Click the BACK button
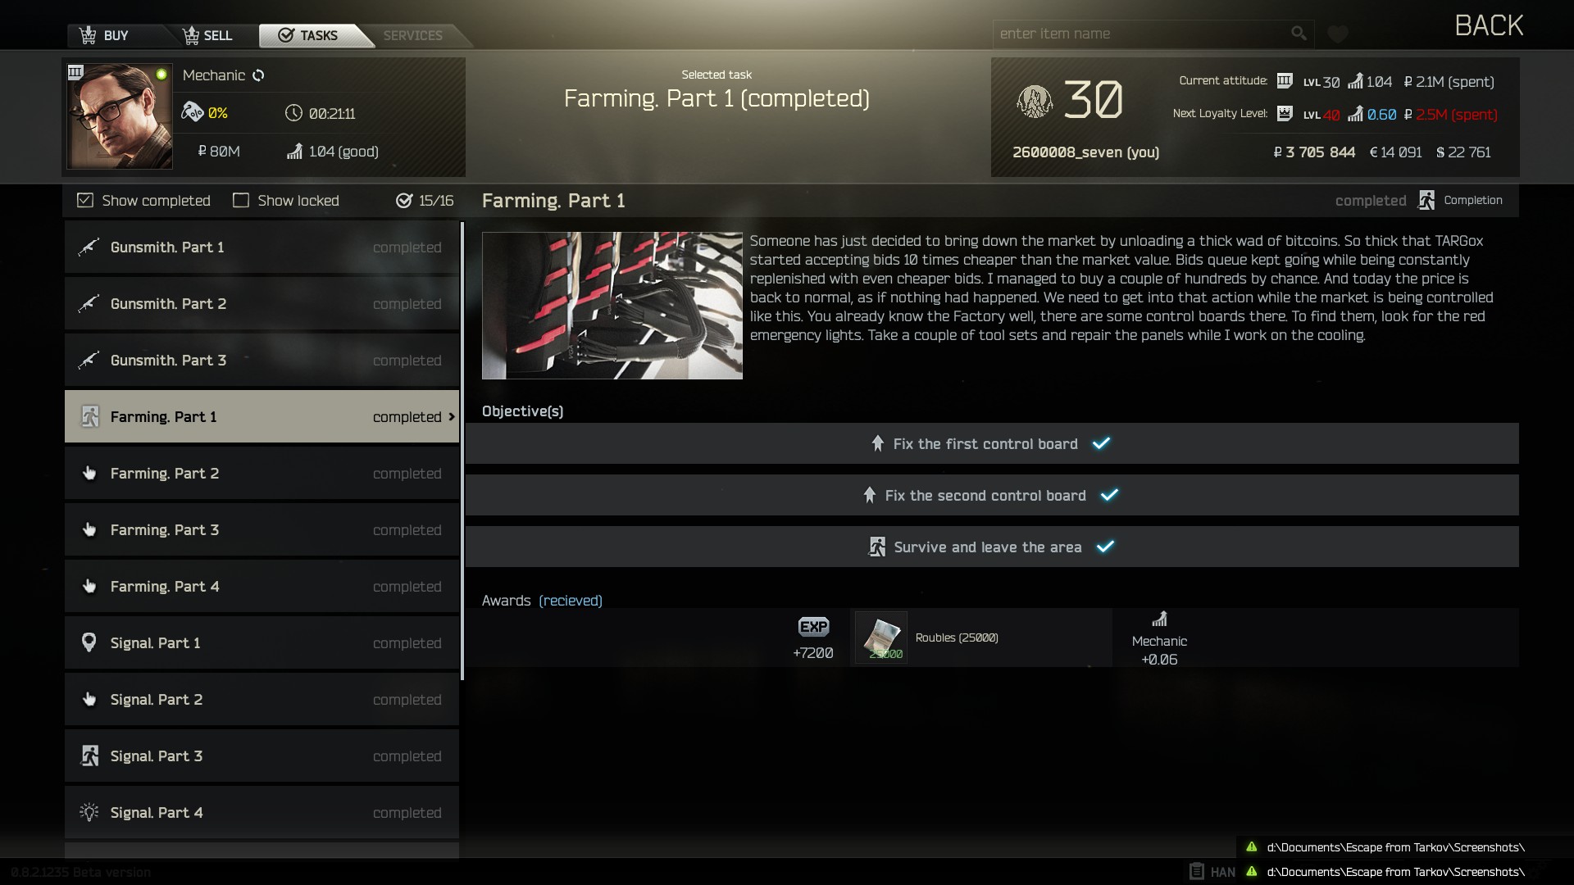Image resolution: width=1574 pixels, height=885 pixels. click(x=1489, y=25)
